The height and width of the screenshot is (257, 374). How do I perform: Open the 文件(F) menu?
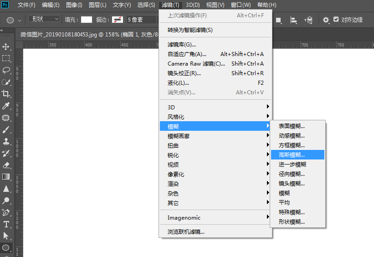click(x=26, y=5)
